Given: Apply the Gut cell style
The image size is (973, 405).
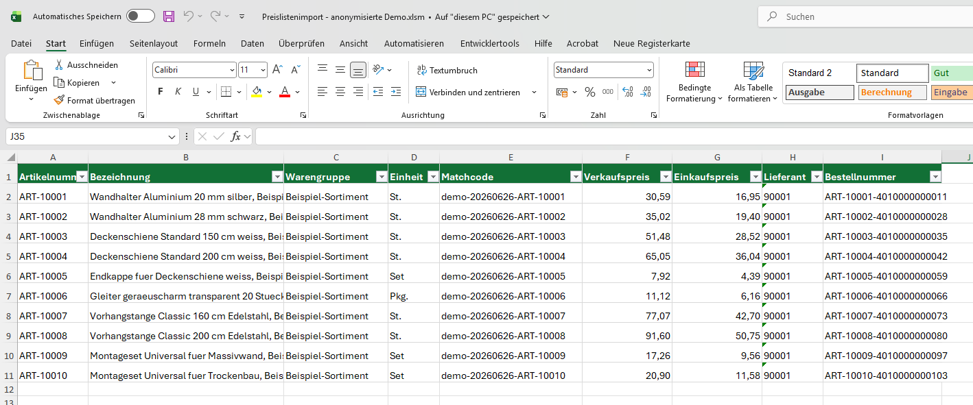Looking at the screenshot, I should [951, 73].
